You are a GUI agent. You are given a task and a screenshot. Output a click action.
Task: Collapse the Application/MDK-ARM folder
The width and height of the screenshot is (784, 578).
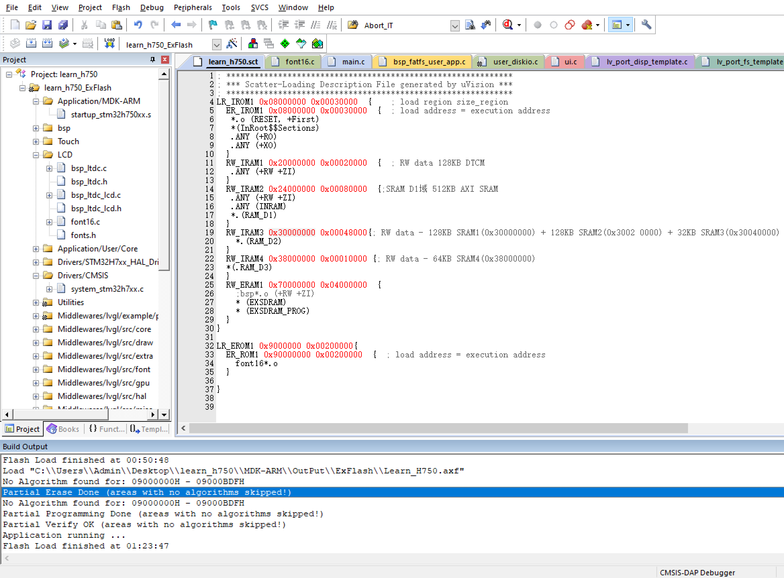coord(36,101)
